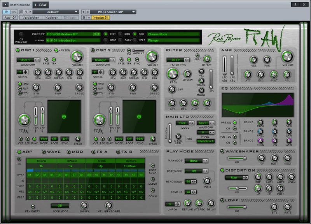Click the OSC 2 Volume knob
The width and height of the screenshot is (311, 224).
click(152, 56)
